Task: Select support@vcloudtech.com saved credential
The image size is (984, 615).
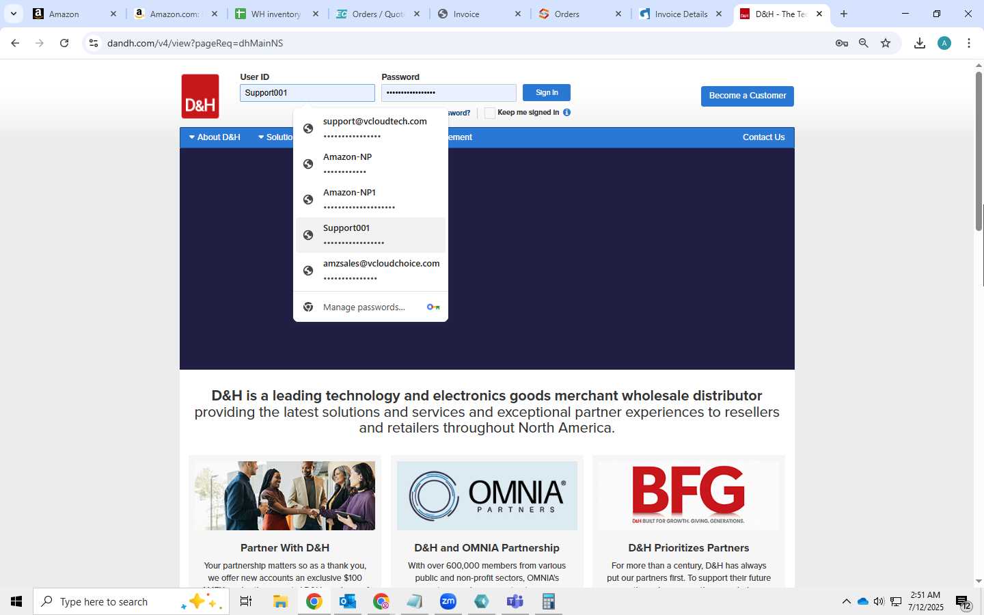Action: click(370, 128)
